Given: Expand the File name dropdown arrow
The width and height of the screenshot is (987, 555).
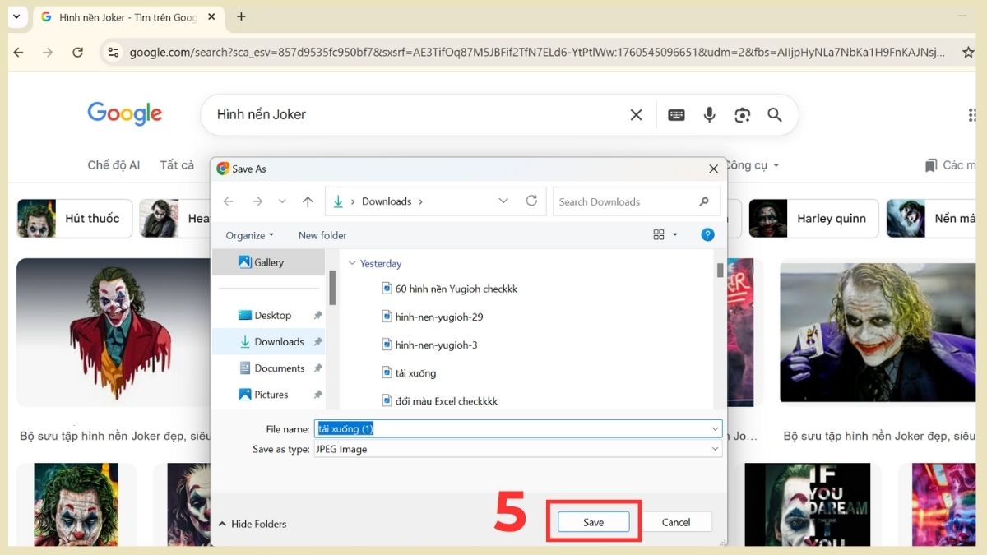Looking at the screenshot, I should 715,429.
